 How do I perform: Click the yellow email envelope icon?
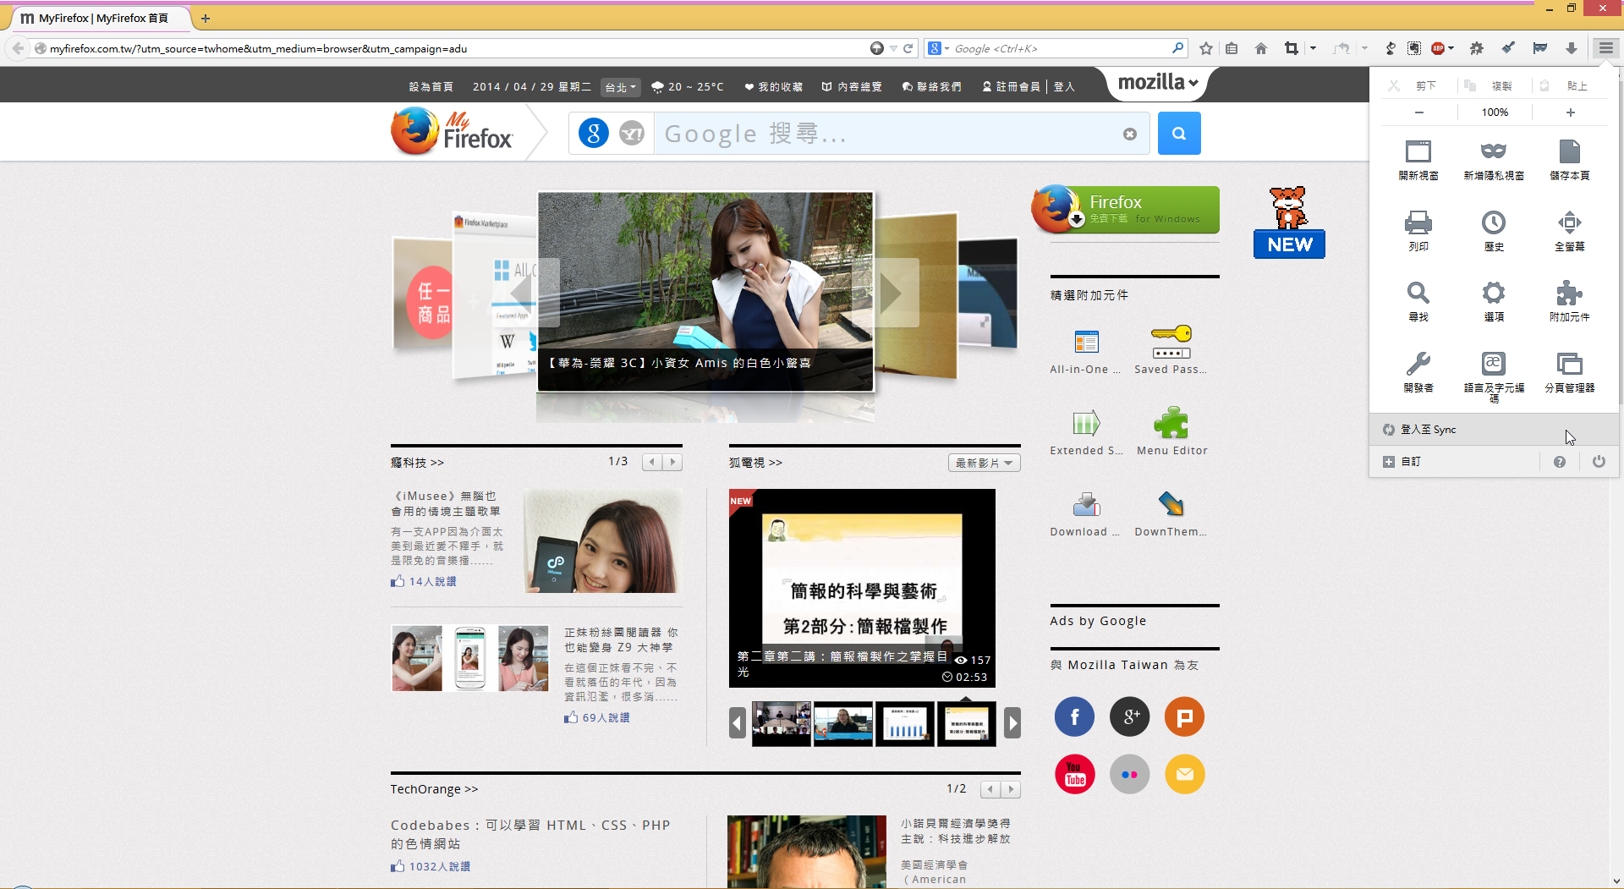(x=1185, y=774)
